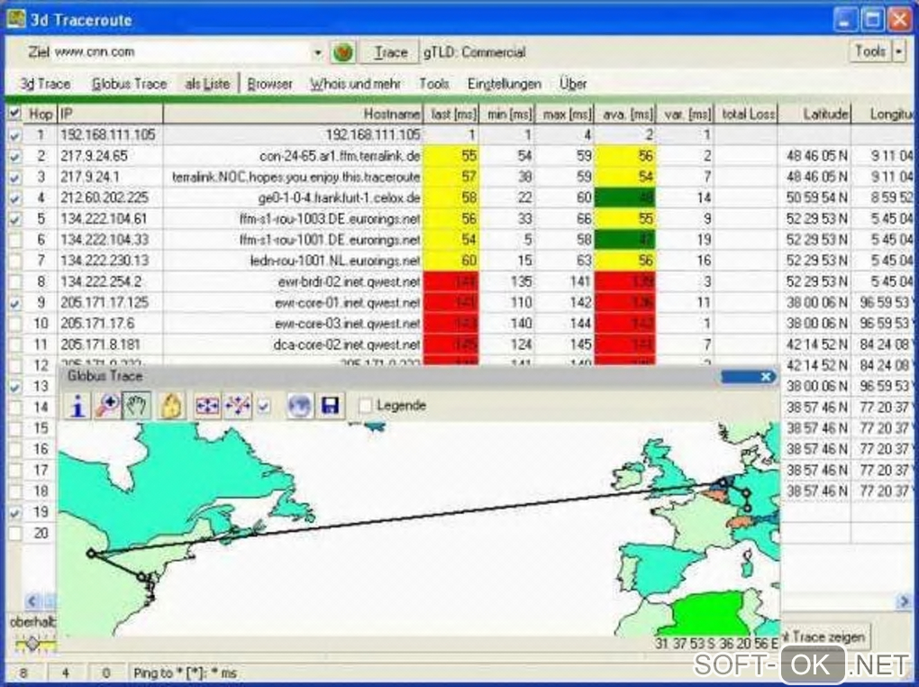Viewport: 919px width, 687px height.
Task: Click the yellow drag-hand tool icon
Action: (x=170, y=406)
